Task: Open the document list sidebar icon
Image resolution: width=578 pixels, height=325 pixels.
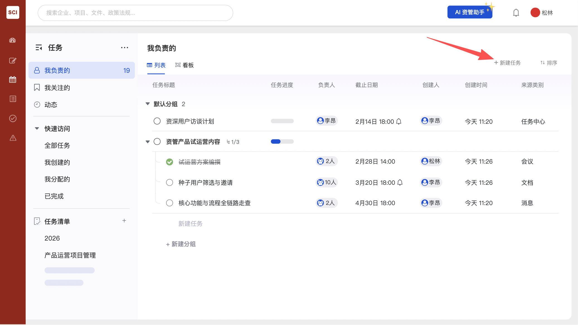Action: pyautogui.click(x=13, y=99)
